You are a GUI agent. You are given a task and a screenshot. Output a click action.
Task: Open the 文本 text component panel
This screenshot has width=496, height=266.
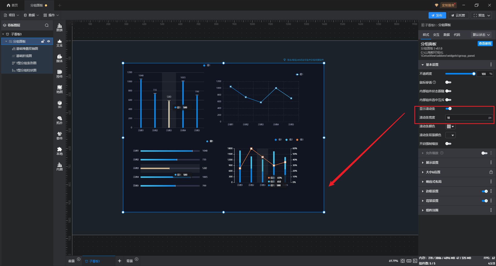[59, 43]
